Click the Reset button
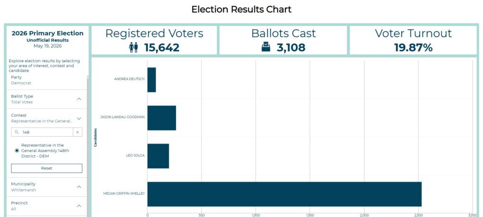 [x=47, y=168]
